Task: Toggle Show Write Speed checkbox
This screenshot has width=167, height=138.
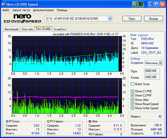Action: pos(132,108)
